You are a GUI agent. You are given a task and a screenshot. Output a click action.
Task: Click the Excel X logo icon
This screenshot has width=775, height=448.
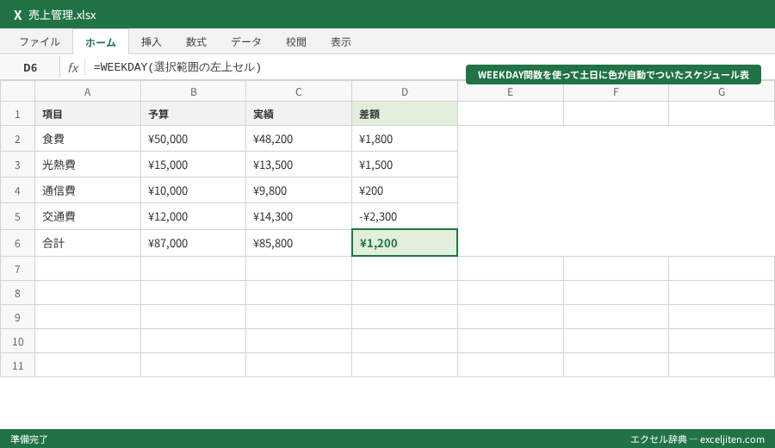[x=18, y=15]
